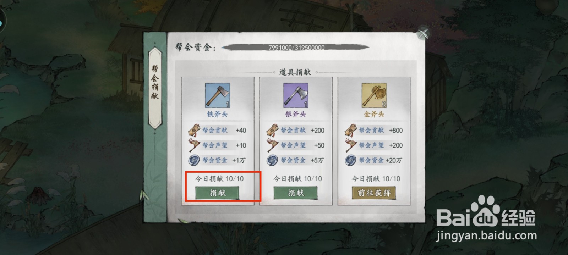568x255 pixels.
Task: Donate the iron axe with 捐献 button
Action: click(x=217, y=193)
